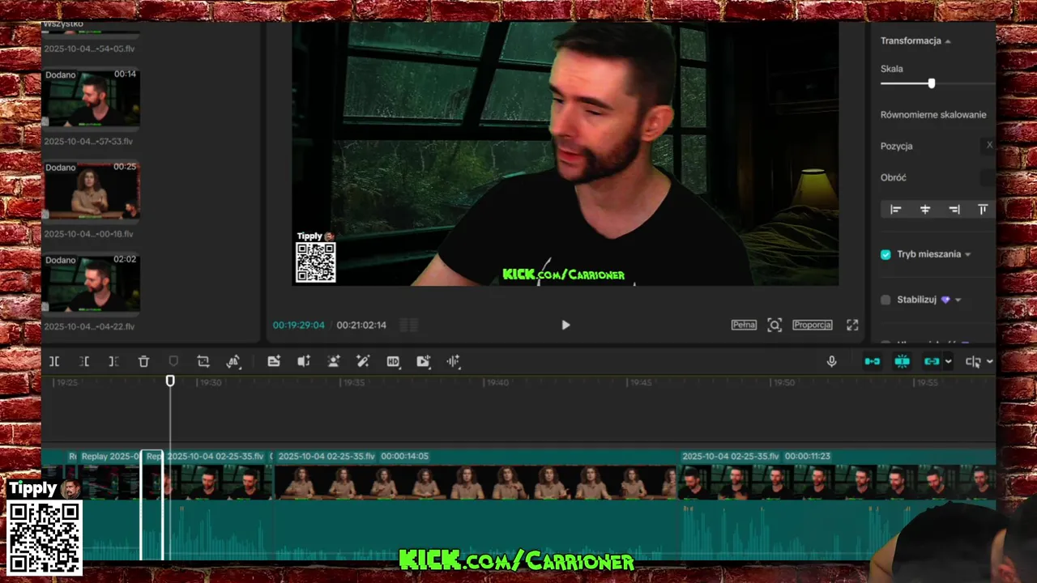The width and height of the screenshot is (1037, 583).
Task: Toggle main track magnet
Action: 873,362
